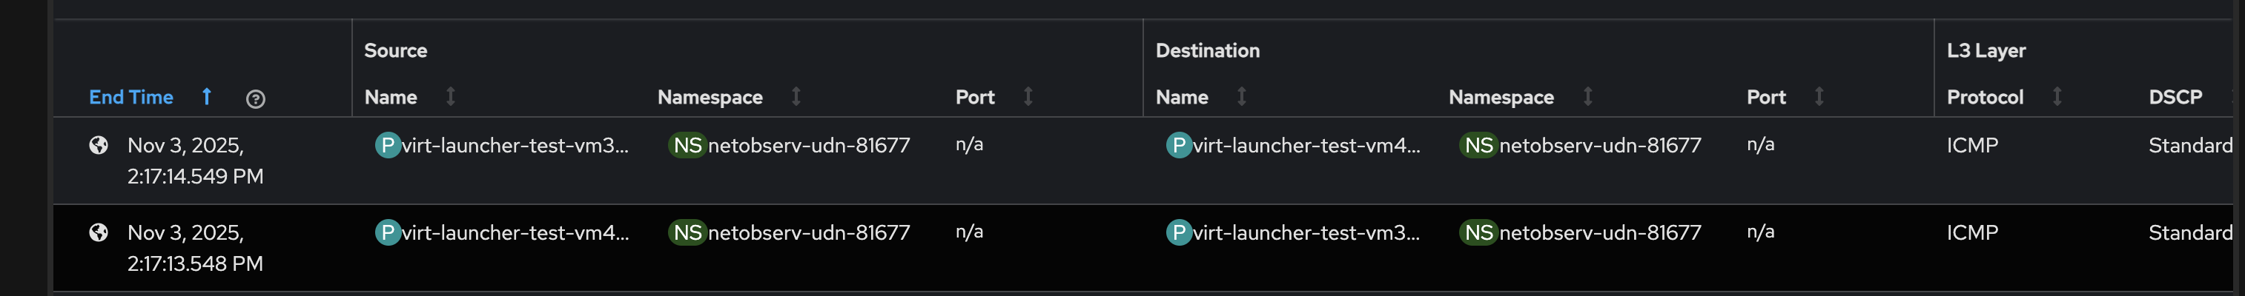The image size is (2245, 296).
Task: Click the End Time column header
Action: click(x=130, y=98)
